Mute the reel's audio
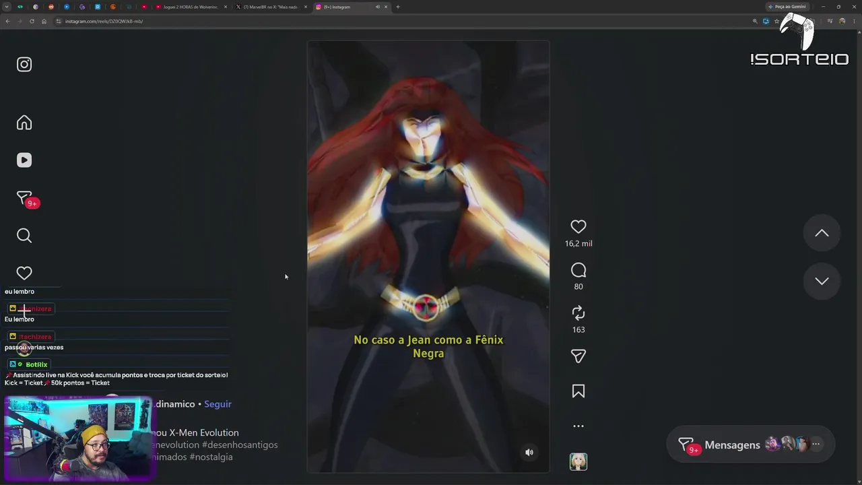 click(x=529, y=453)
